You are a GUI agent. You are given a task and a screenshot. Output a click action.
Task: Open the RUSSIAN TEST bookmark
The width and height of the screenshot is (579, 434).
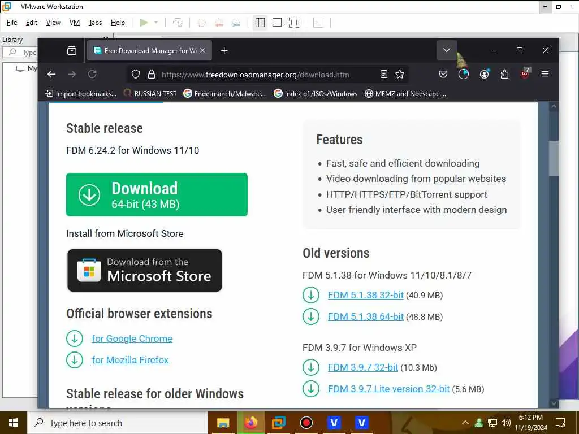point(149,94)
